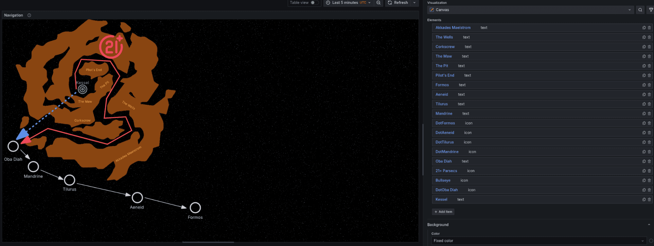
Task: Open the refresh interval dropdown arrow
Action: (415, 3)
